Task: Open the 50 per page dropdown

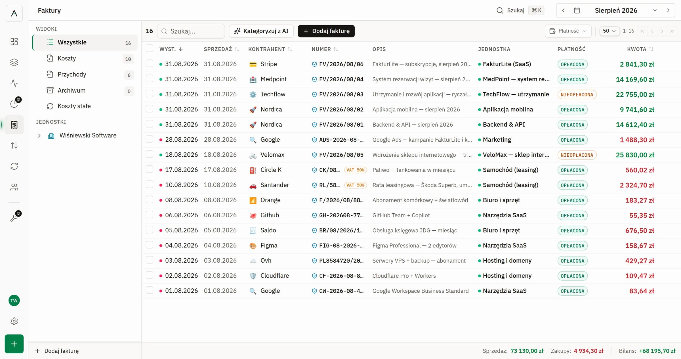Action: (x=609, y=31)
